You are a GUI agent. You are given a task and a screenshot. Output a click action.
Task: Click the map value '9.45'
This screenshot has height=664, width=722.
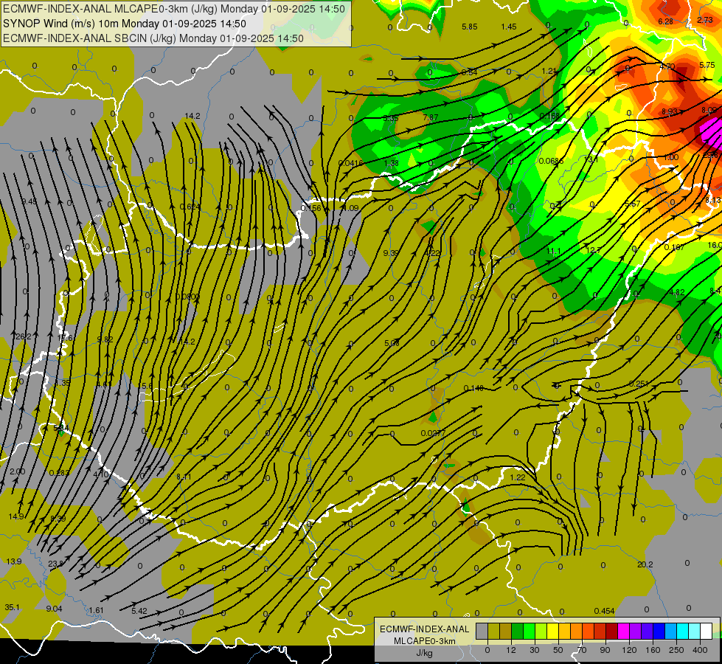(29, 201)
